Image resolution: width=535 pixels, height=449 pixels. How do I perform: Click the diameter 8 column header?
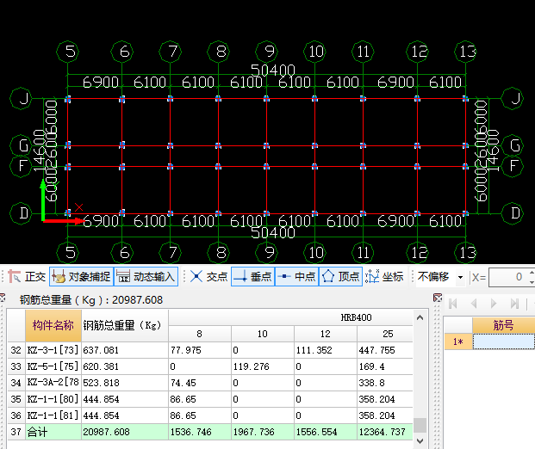pos(200,334)
